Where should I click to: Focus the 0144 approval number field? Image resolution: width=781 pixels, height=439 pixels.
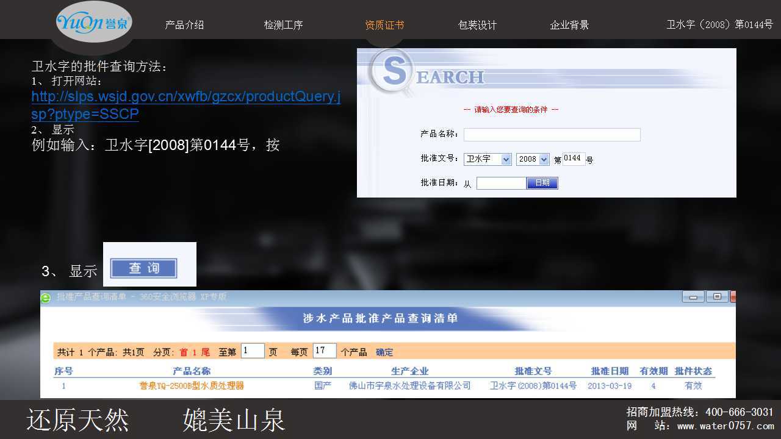click(x=574, y=159)
